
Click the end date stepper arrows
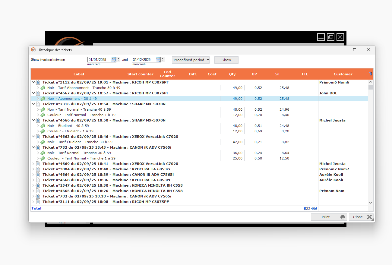tap(163, 60)
